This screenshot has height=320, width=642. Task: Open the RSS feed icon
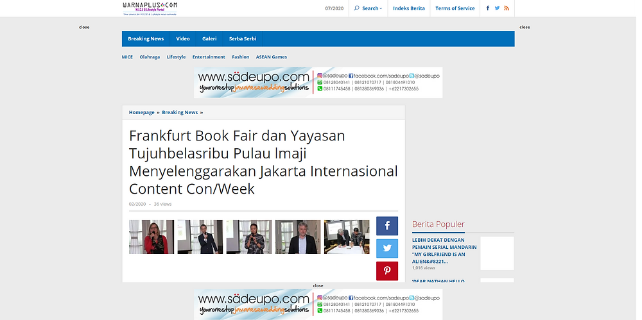507,8
